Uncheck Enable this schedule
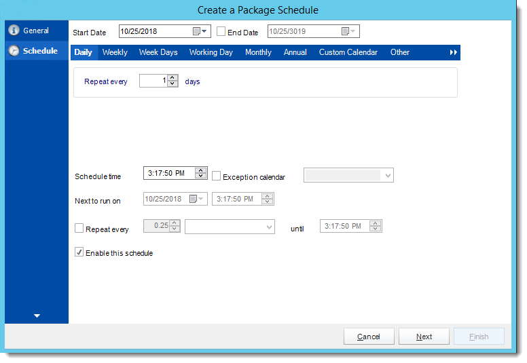527x363 pixels. coord(79,252)
